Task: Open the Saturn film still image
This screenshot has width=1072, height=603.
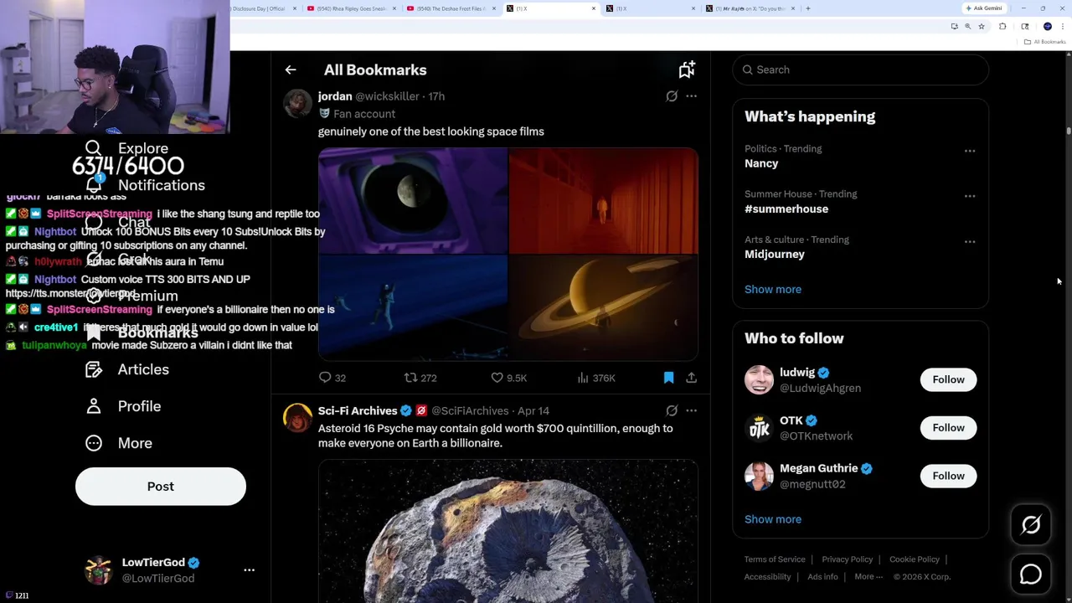Action: click(604, 307)
